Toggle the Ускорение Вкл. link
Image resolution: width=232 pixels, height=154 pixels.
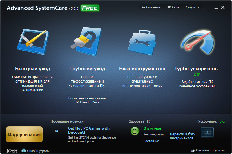click(x=223, y=121)
